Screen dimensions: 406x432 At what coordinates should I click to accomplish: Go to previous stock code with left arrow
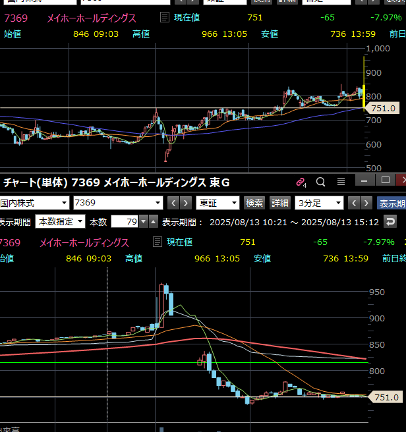pos(173,203)
